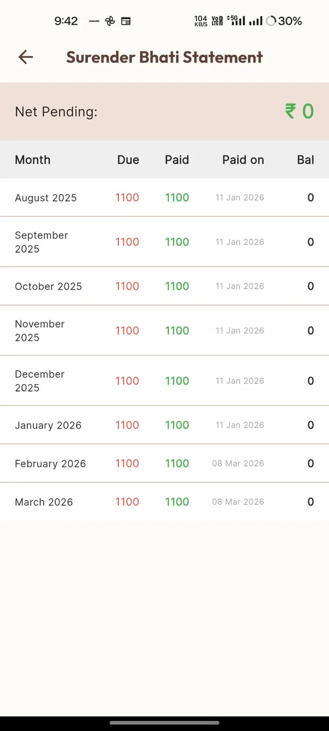Tap the Due column header
329x731 pixels.
pyautogui.click(x=128, y=160)
